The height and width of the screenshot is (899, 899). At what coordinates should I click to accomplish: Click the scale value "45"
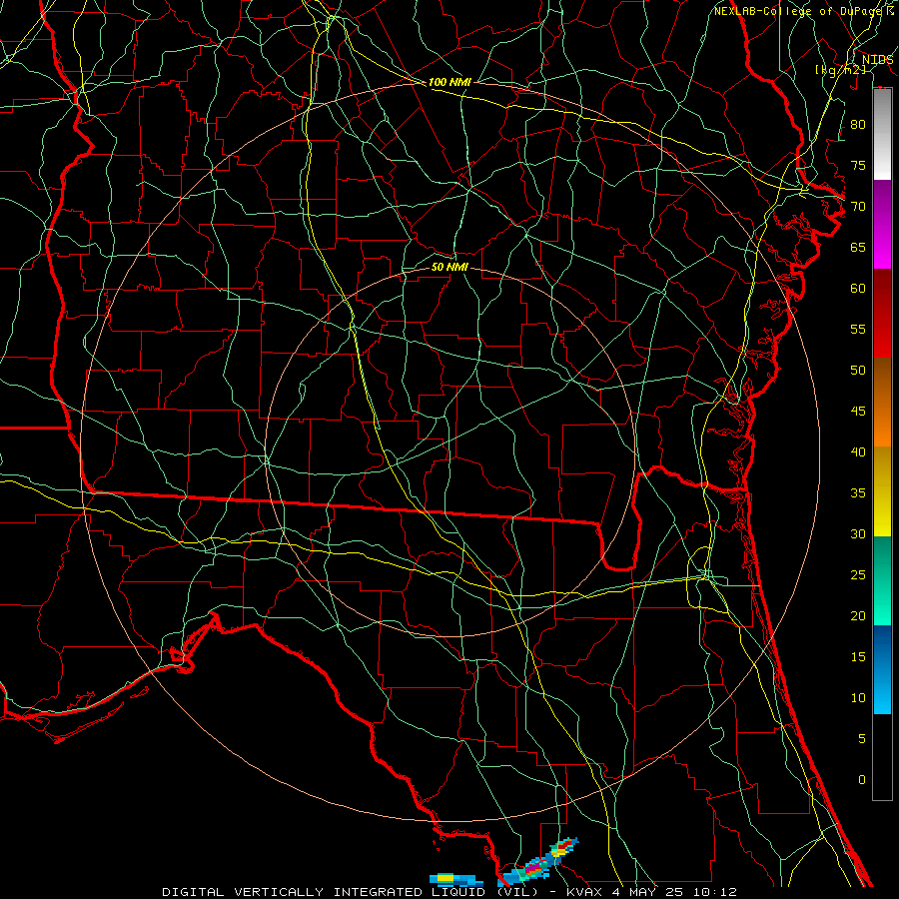[858, 412]
